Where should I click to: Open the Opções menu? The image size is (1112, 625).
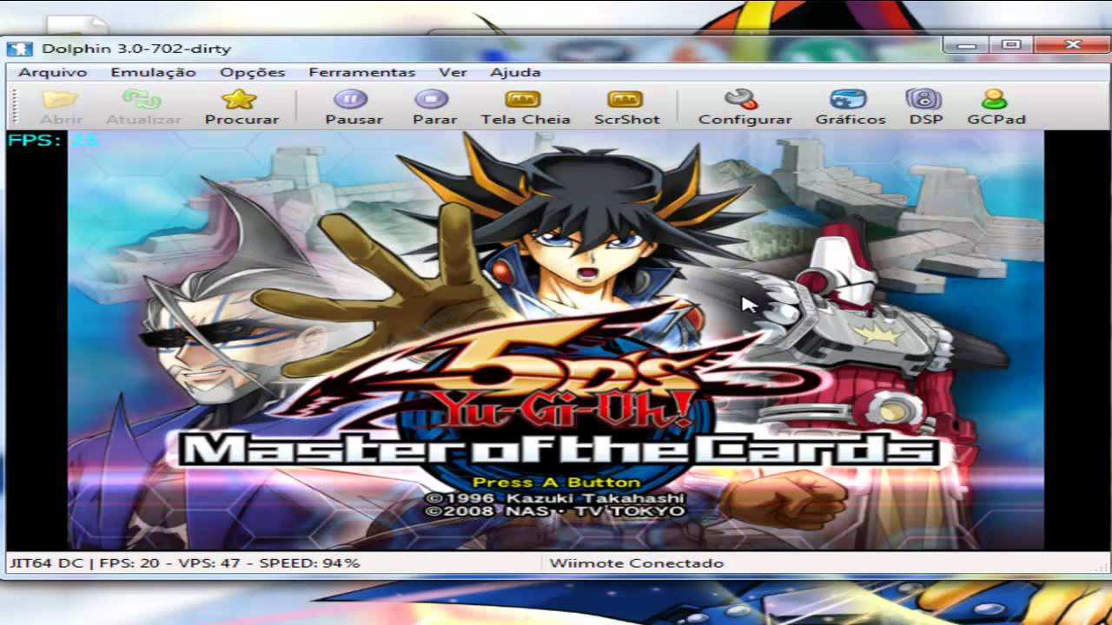coord(252,72)
